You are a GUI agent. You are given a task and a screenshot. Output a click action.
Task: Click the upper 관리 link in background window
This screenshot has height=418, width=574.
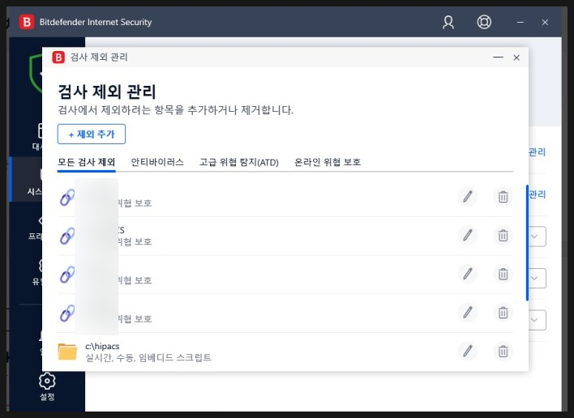[537, 151]
